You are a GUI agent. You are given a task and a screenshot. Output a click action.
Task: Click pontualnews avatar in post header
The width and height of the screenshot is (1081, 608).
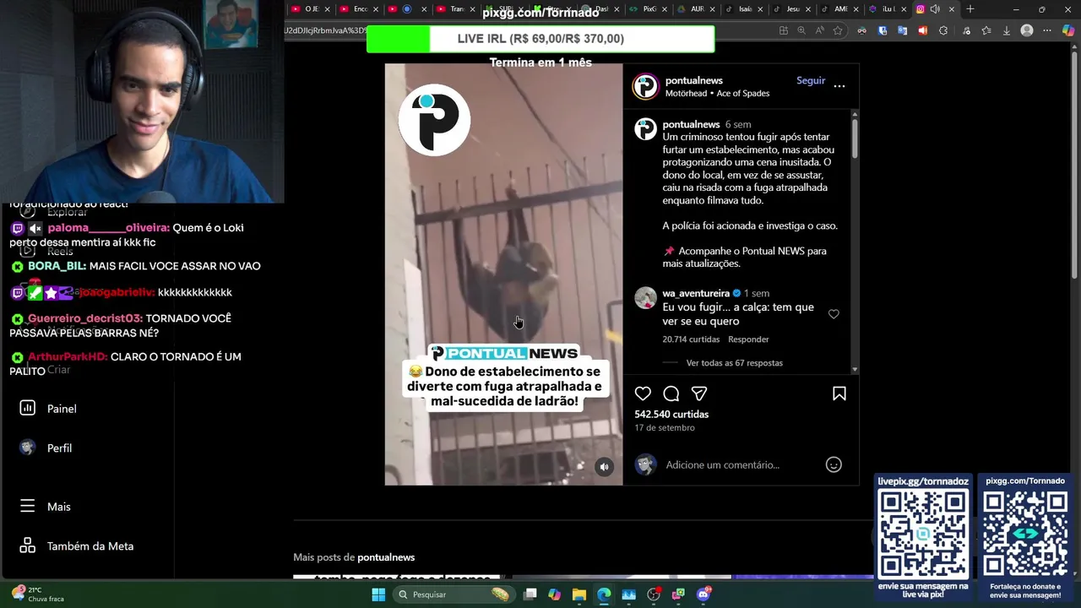click(x=645, y=86)
